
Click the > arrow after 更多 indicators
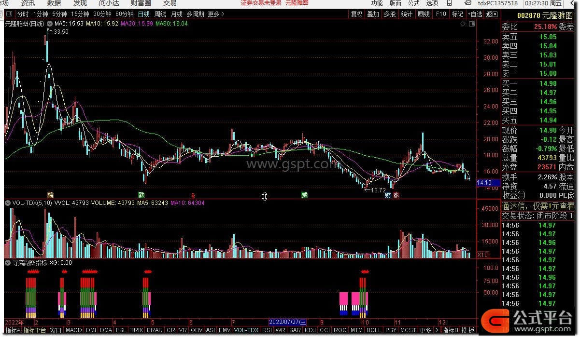(436, 330)
